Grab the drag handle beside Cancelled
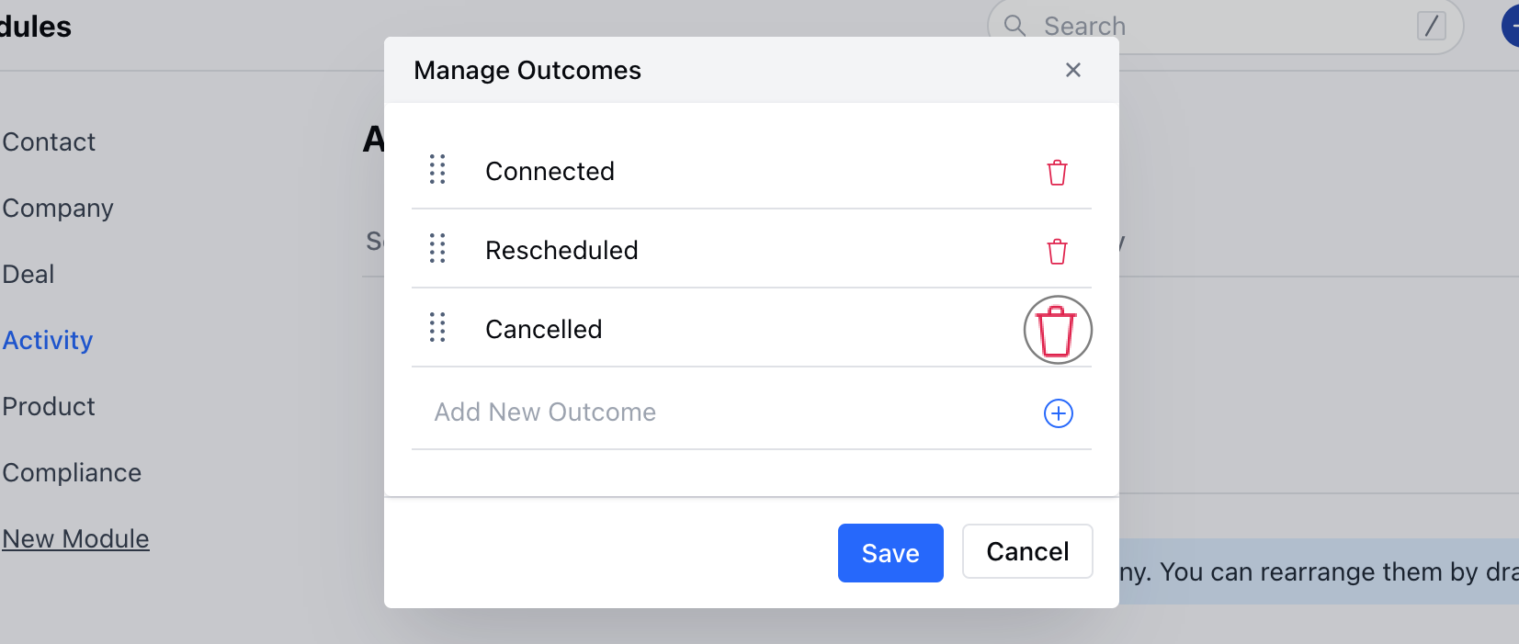Viewport: 1519px width, 644px height. (438, 327)
